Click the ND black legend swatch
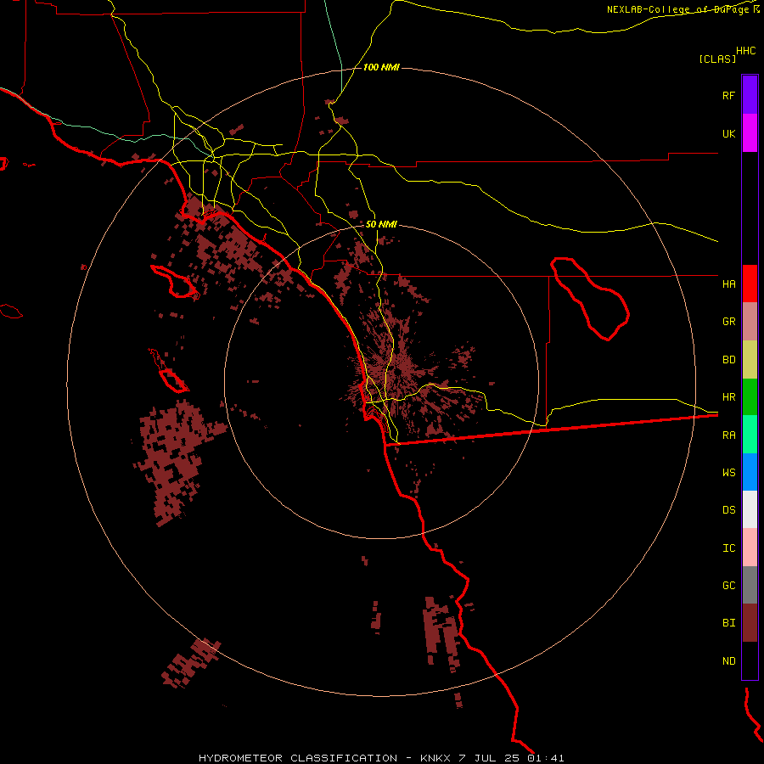764x764 pixels. coord(750,660)
